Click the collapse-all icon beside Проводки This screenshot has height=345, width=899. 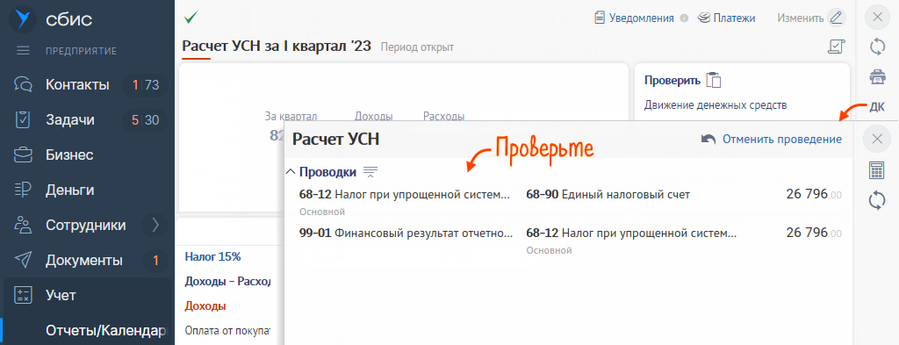[370, 171]
